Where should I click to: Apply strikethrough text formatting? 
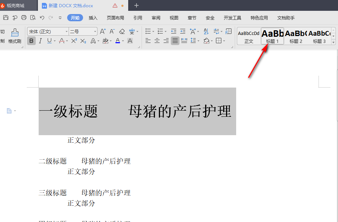click(x=62, y=41)
